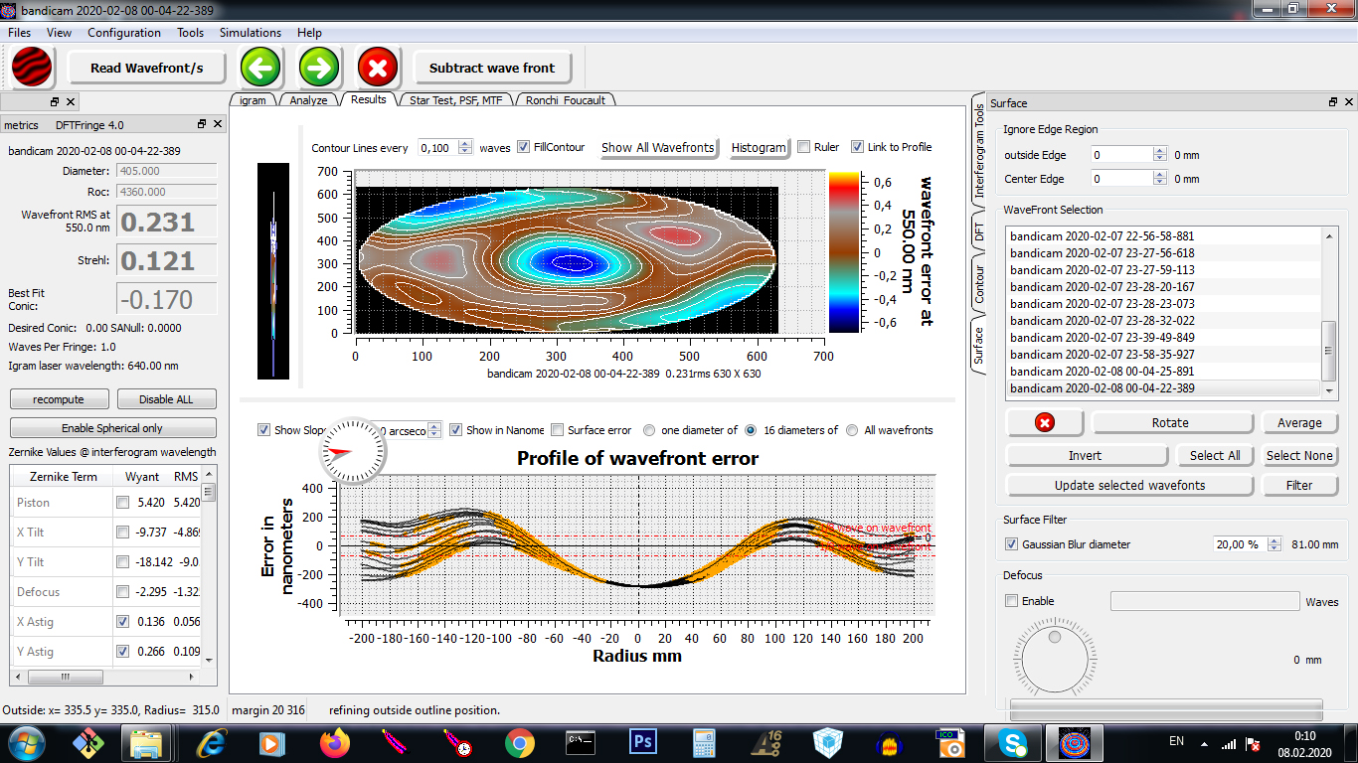1358x763 pixels.
Task: Toggle the FillContour checkbox
Action: 524,147
